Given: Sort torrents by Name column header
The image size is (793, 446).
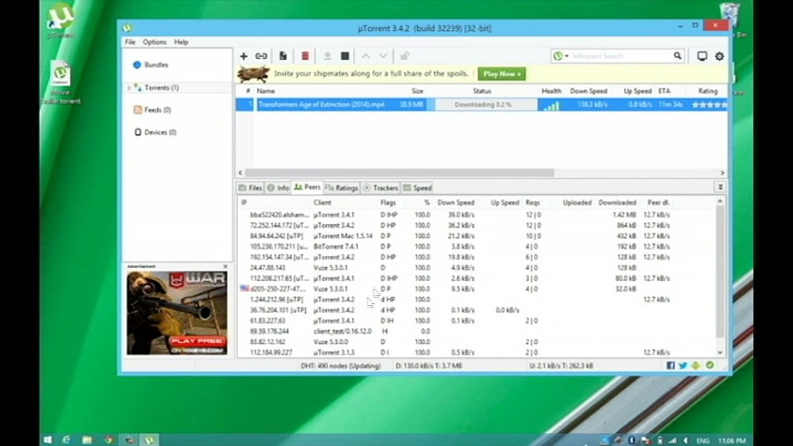Looking at the screenshot, I should [x=266, y=91].
